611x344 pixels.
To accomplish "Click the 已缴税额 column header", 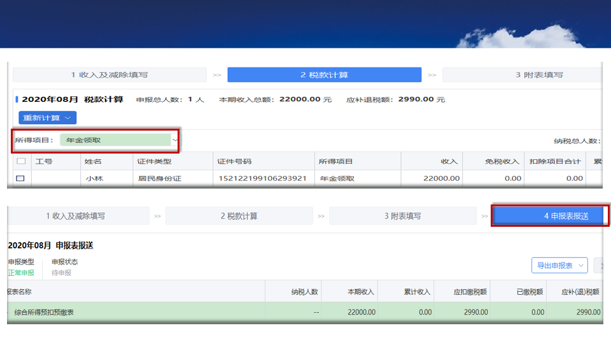I will click(x=530, y=292).
